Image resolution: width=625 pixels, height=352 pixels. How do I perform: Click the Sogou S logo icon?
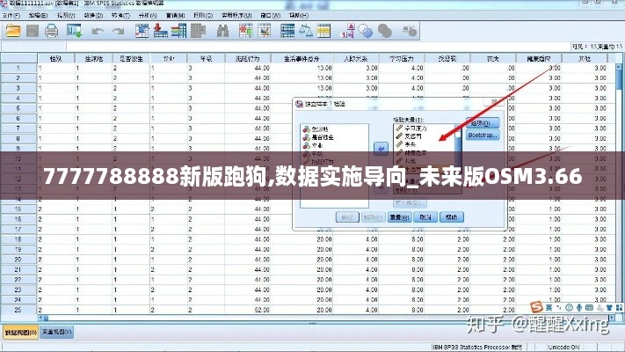click(536, 307)
